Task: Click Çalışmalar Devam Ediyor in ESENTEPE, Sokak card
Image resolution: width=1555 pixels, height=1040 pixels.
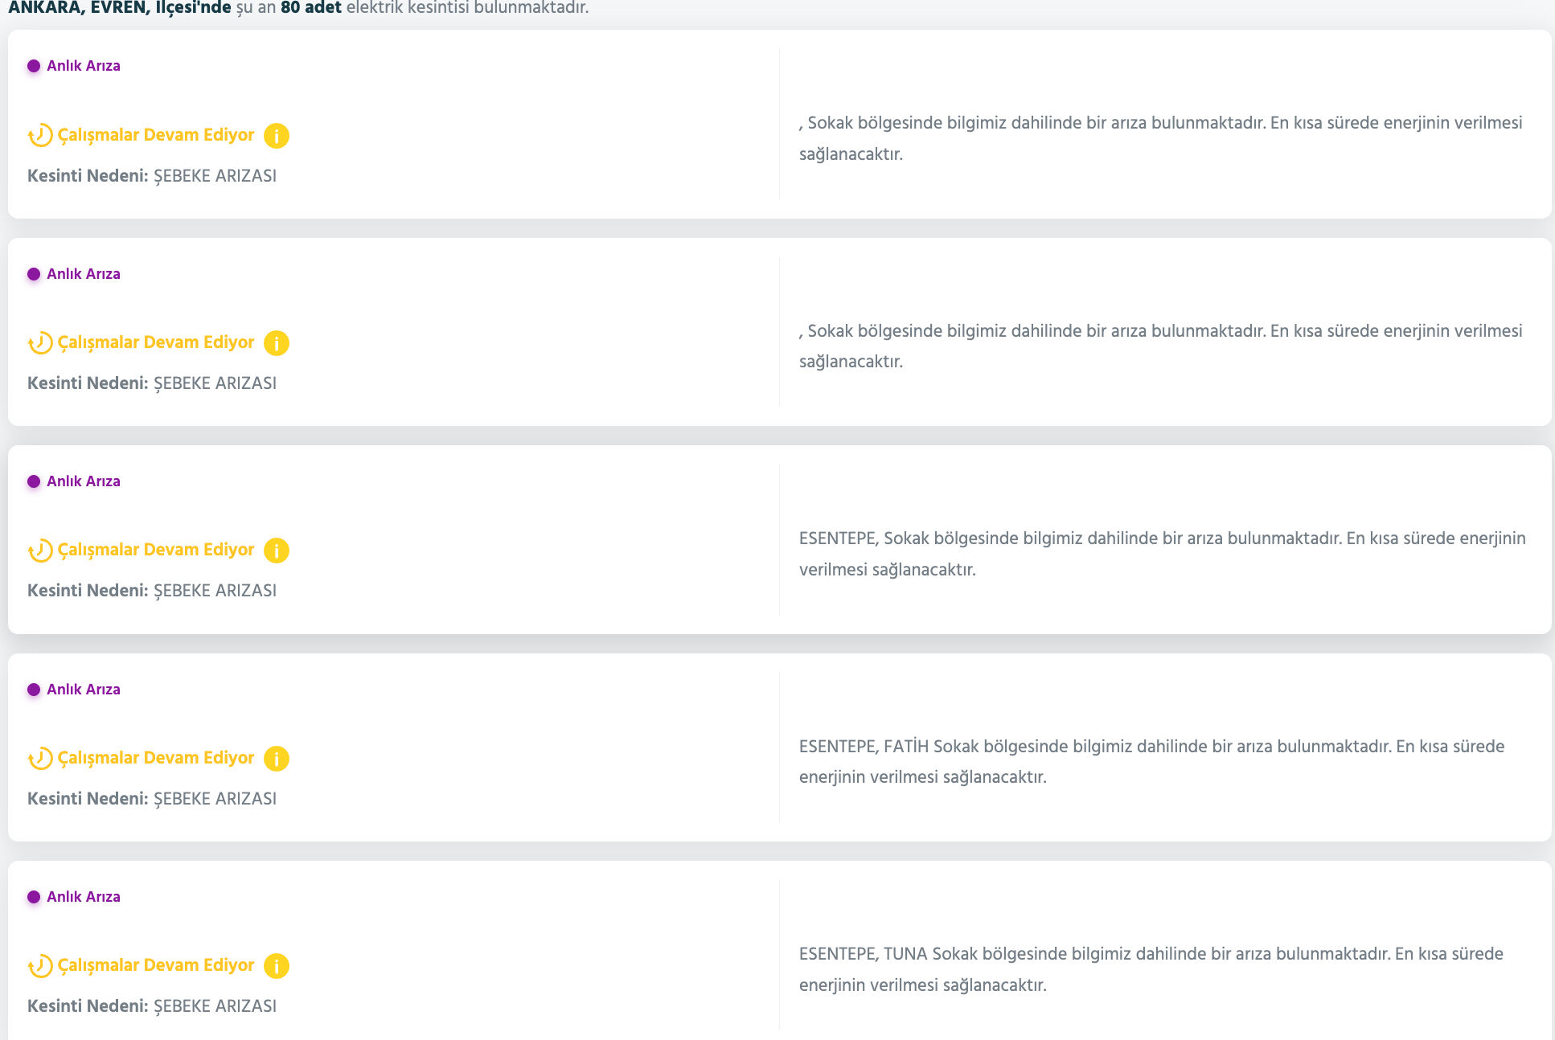Action: tap(156, 550)
